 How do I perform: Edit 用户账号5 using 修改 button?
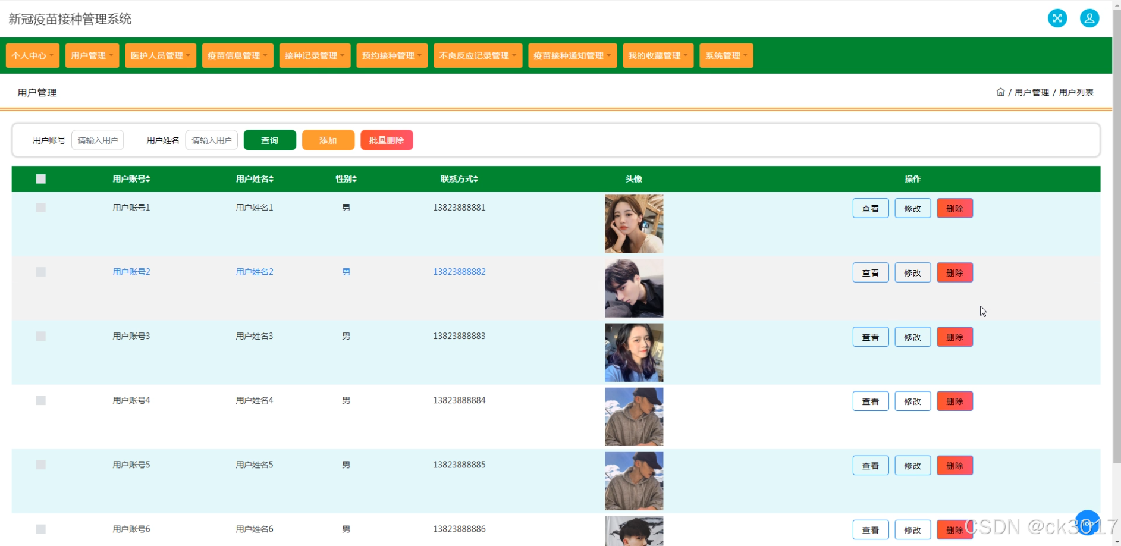(913, 465)
